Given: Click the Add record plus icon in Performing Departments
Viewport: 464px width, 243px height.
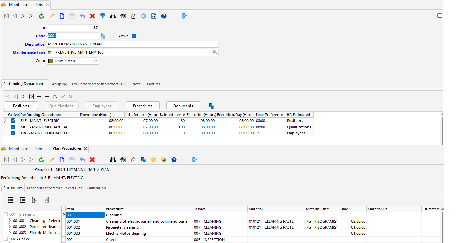Looking at the screenshot, I should (39, 96).
